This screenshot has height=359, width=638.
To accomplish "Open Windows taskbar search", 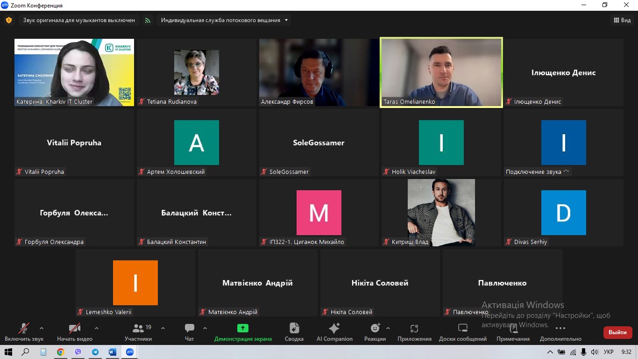I will [26, 352].
